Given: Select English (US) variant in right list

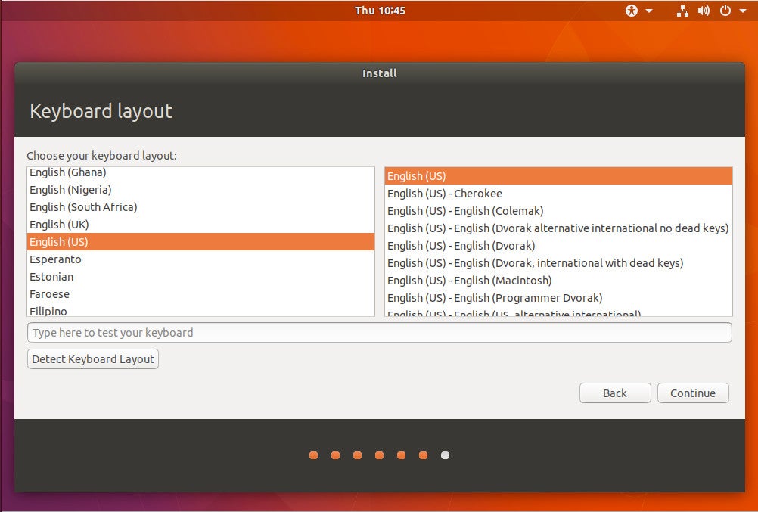Looking at the screenshot, I should click(558, 176).
